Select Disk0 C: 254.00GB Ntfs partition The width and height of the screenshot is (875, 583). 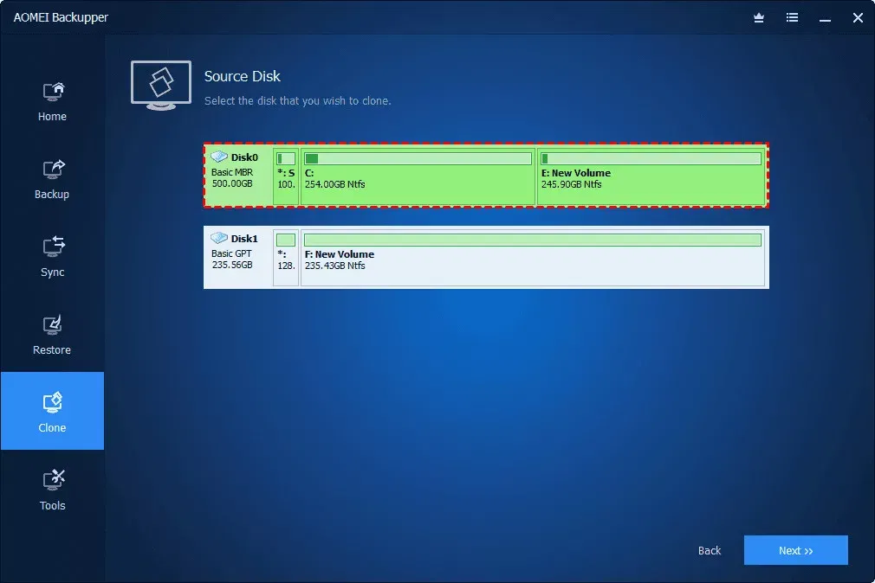[x=418, y=176]
